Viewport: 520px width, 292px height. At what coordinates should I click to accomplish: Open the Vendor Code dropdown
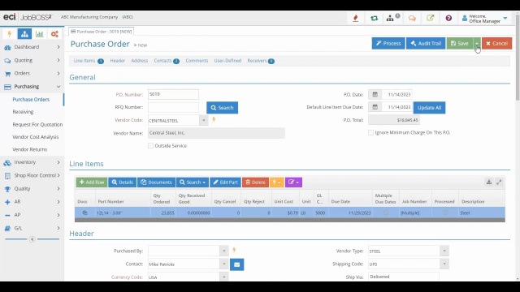[204, 121]
